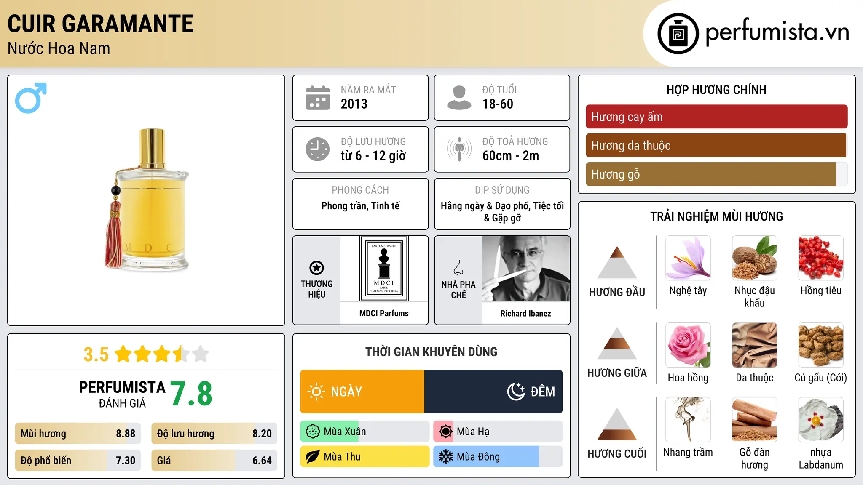Click the Độ lưu hương 8.20 score bar
The width and height of the screenshot is (863, 485).
[x=214, y=433]
